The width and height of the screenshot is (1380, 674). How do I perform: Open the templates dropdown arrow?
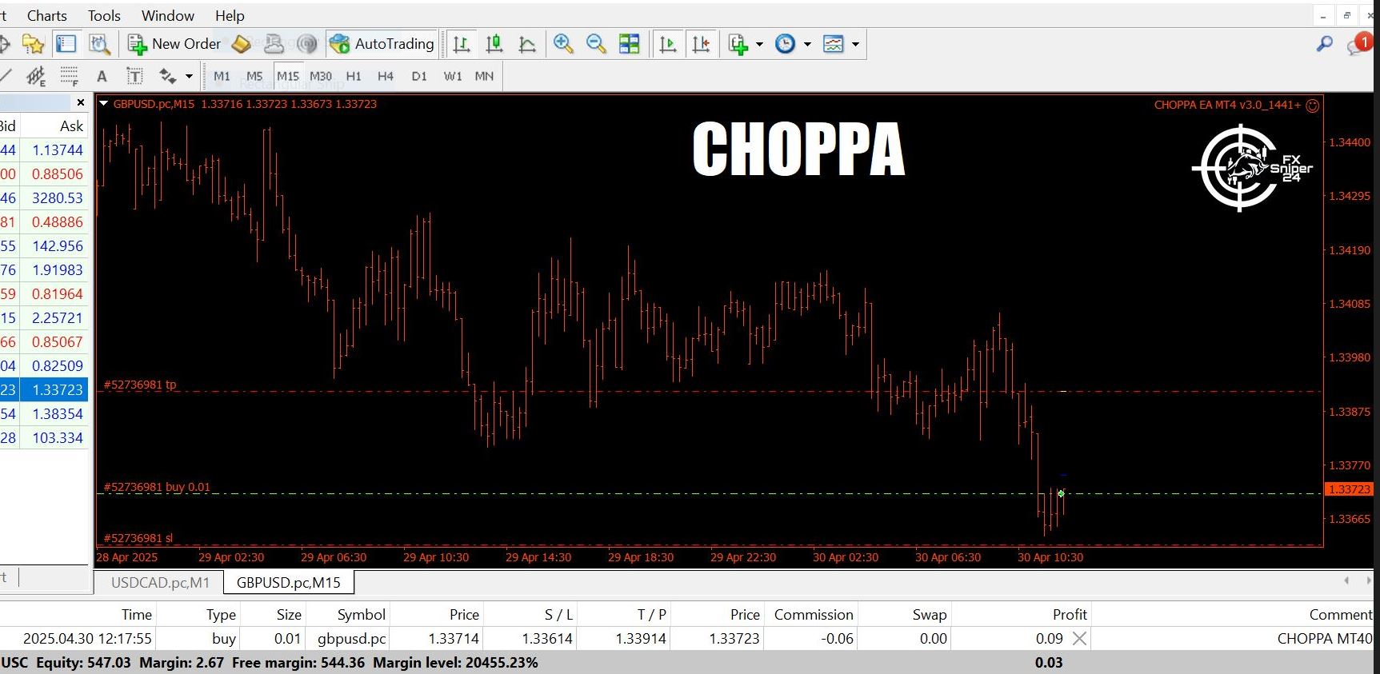855,44
